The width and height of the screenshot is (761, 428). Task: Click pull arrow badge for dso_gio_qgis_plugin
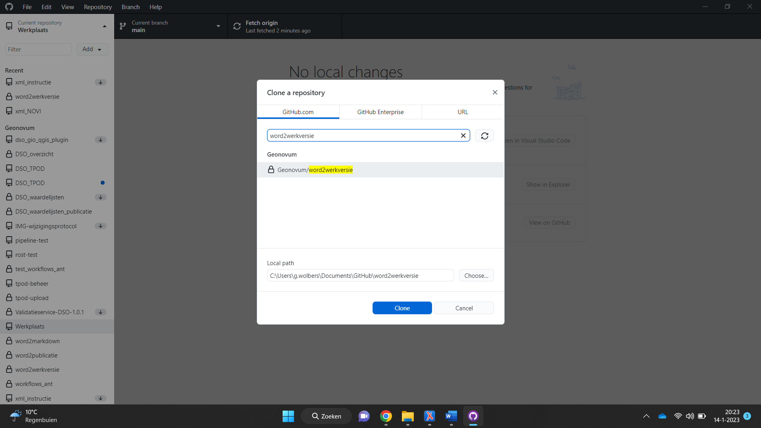101,140
